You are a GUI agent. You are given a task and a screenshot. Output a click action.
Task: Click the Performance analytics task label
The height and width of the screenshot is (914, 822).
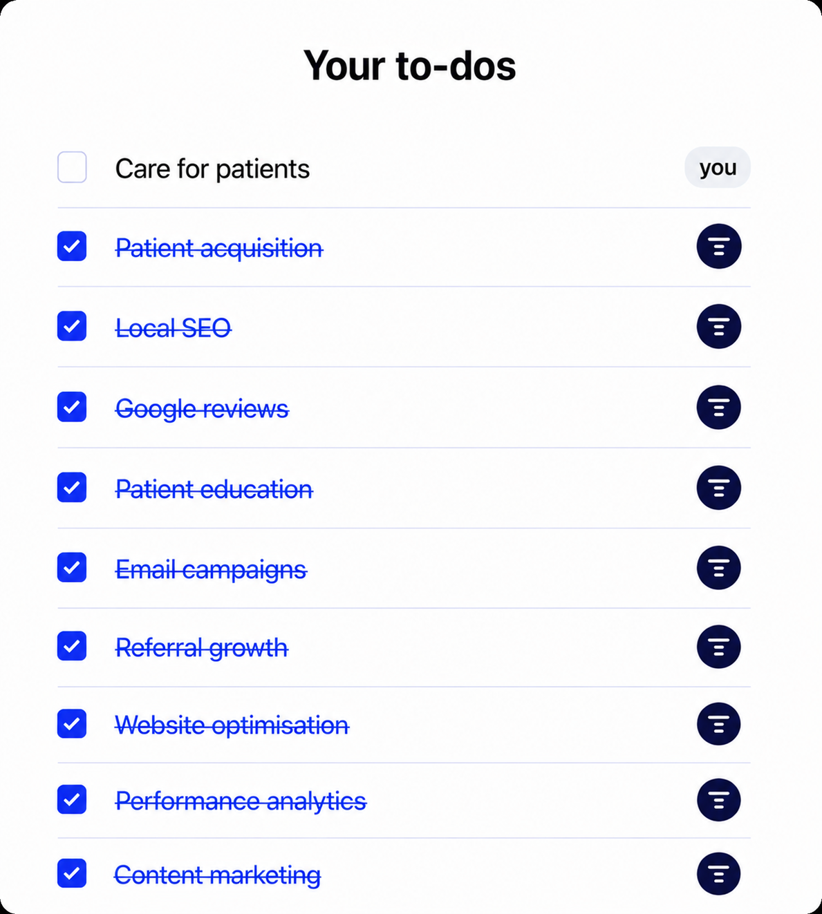click(x=241, y=801)
